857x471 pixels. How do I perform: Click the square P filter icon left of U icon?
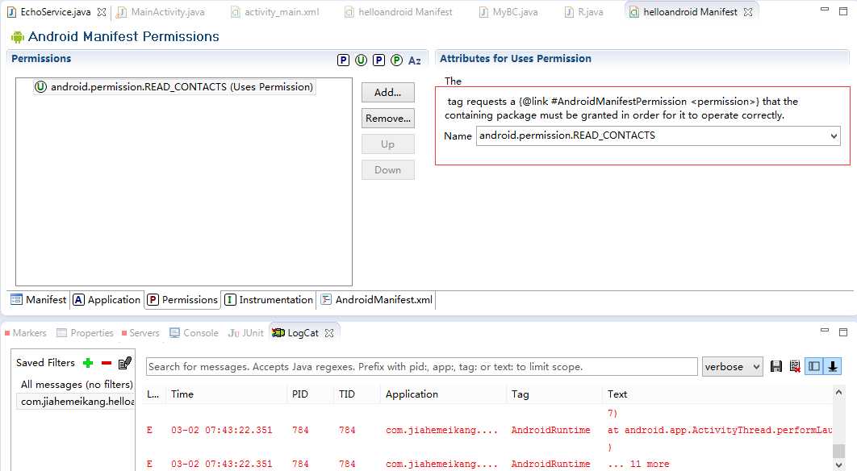tap(343, 60)
